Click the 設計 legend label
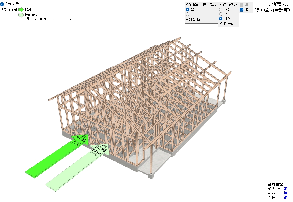Viewport: 293px width, 202px height. (x=28, y=10)
